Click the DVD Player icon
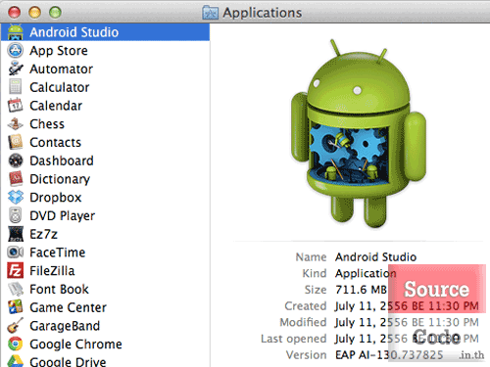The width and height of the screenshot is (490, 367). pos(16,215)
